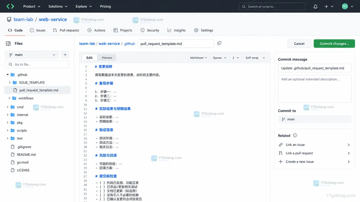Click the pull request icon in Related
360x202 pixels.
[x=281, y=153]
